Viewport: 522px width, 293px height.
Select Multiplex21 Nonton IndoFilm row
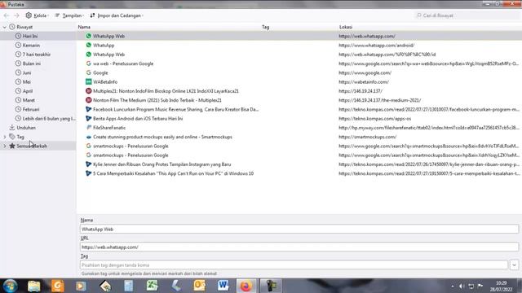tap(299, 91)
